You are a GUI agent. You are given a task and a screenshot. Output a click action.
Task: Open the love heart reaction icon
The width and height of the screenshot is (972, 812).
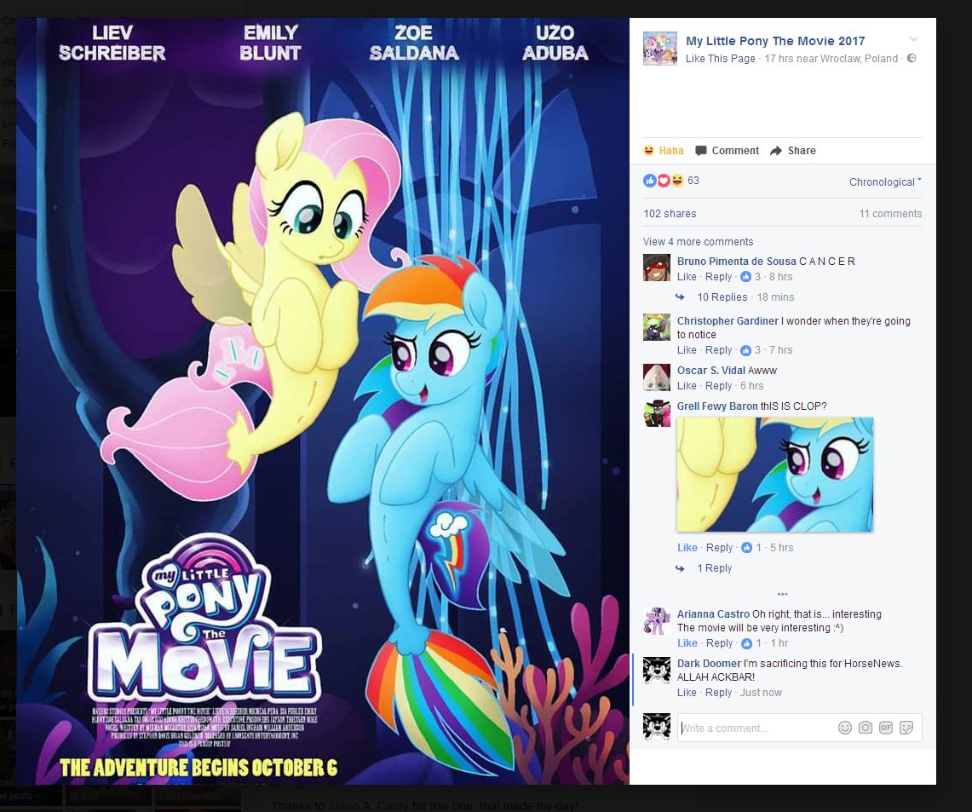coord(664,181)
